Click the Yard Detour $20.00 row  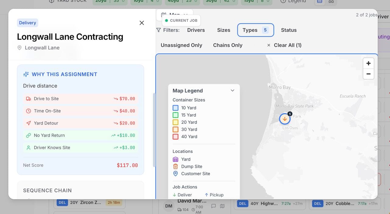point(80,123)
